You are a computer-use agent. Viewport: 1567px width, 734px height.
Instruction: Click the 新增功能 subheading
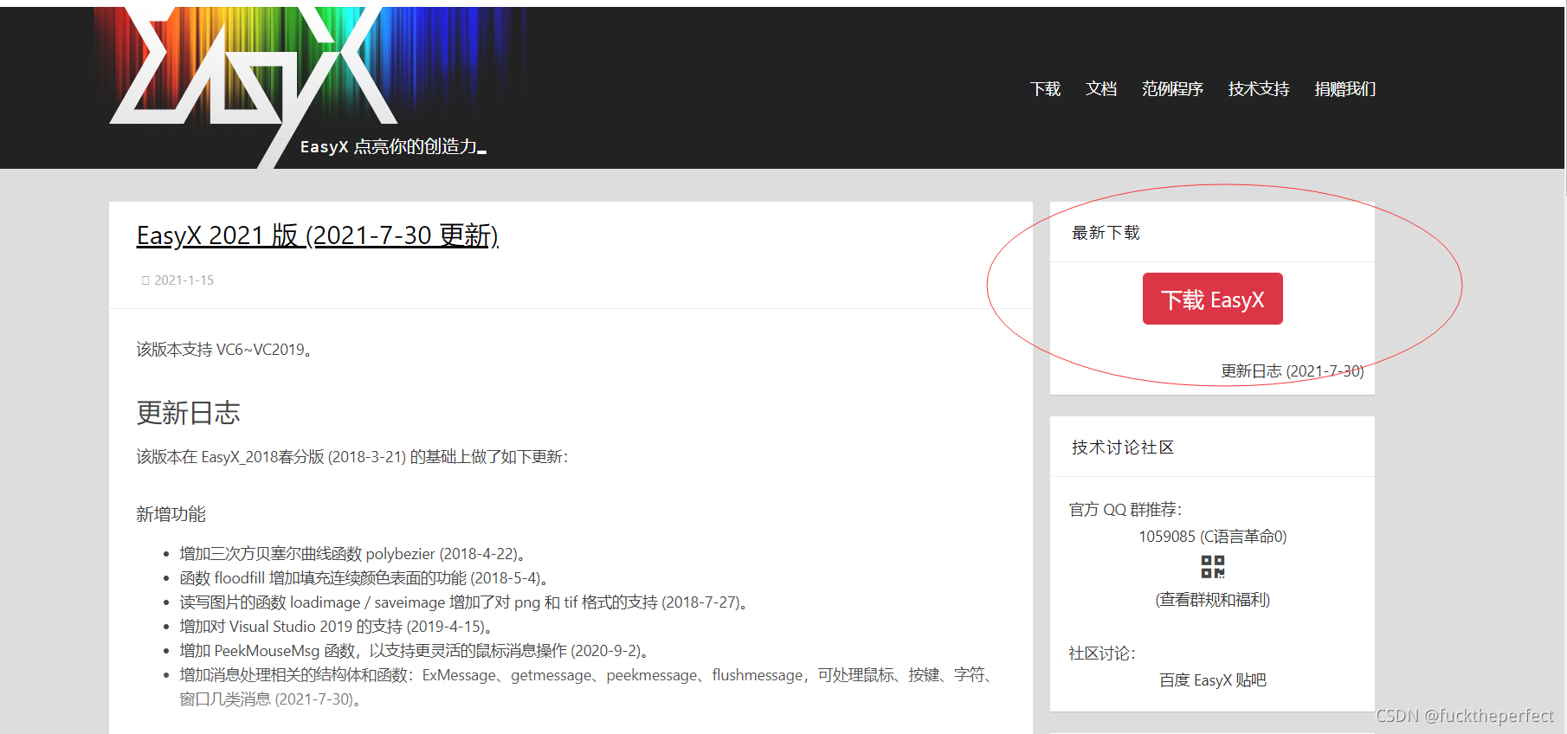tap(171, 514)
